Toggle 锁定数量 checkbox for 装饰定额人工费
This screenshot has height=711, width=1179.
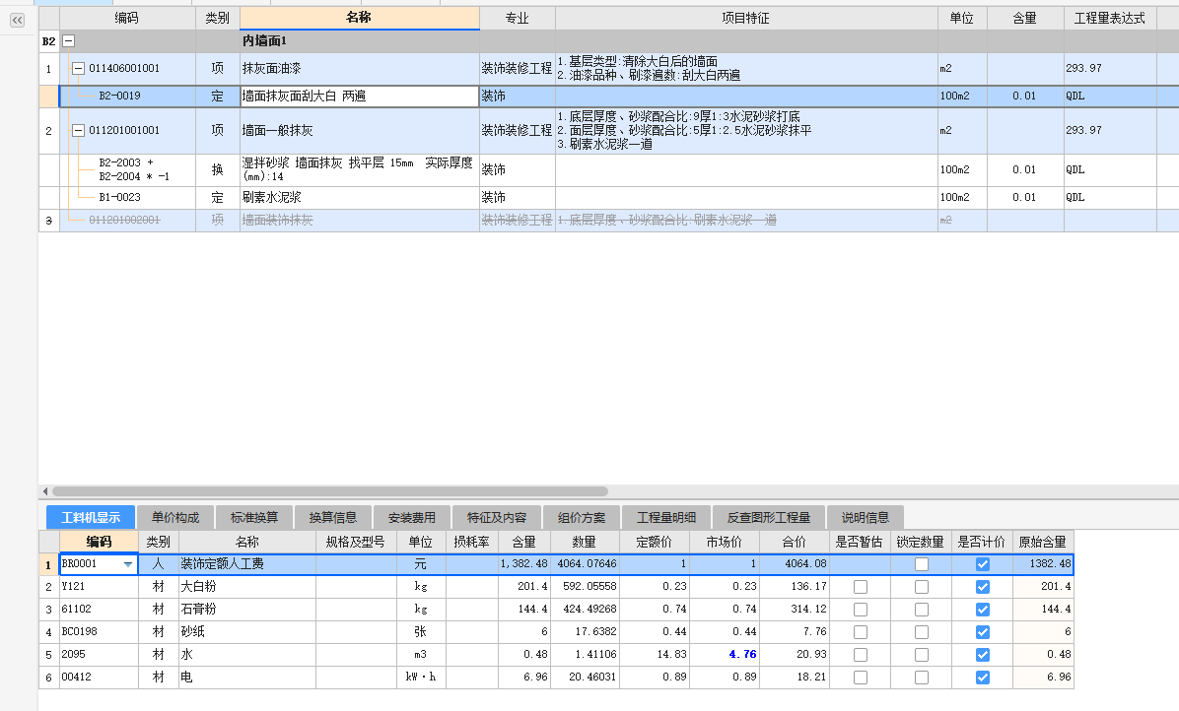coord(921,564)
